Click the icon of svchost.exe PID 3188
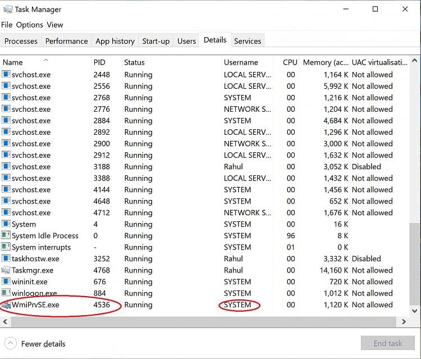 pos(6,166)
